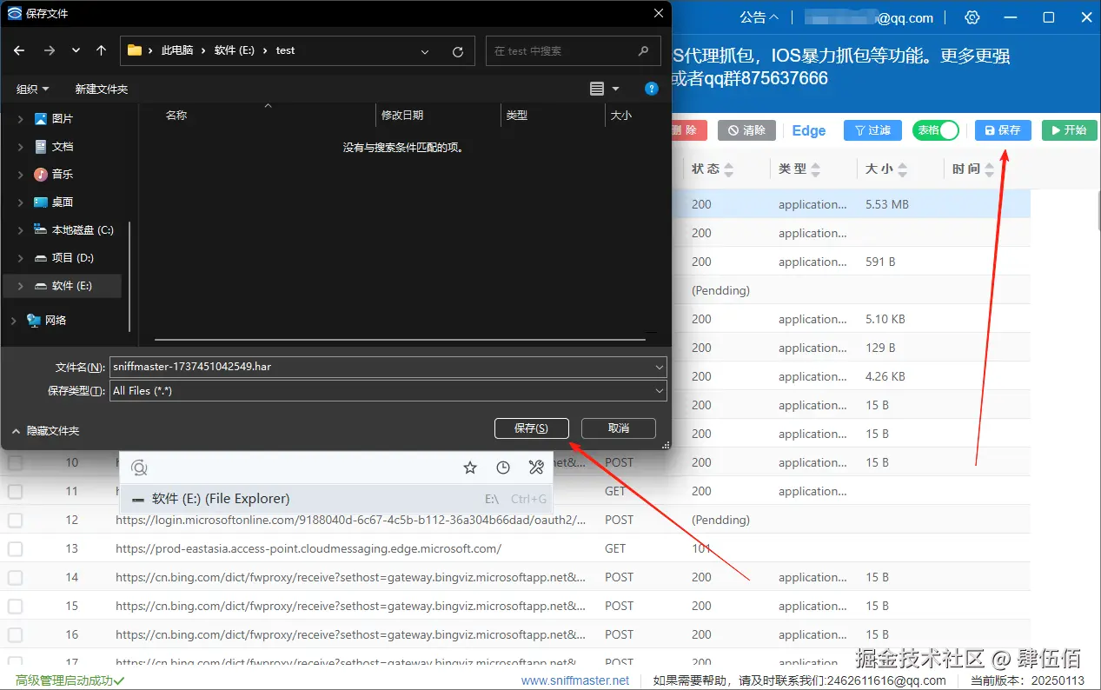This screenshot has height=690, width=1101.
Task: Go up one folder level
Action: point(101,50)
